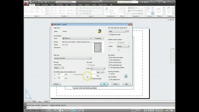Screen dimensions: 199x112
Task: Open the Insert ribbon tab
Action: pyautogui.click(x=38, y=5)
